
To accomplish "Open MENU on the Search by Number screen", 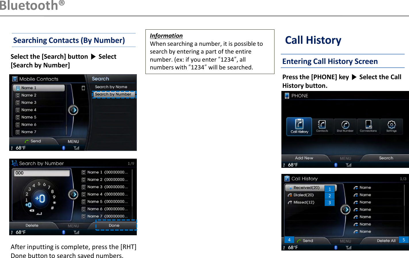I will click(73, 226).
